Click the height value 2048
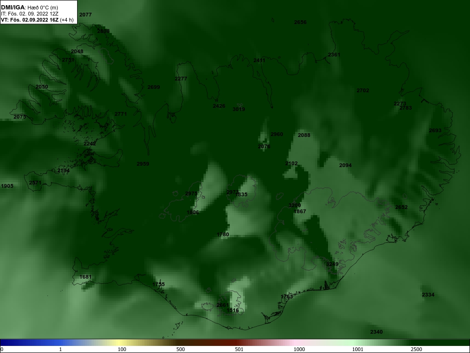 click(77, 51)
